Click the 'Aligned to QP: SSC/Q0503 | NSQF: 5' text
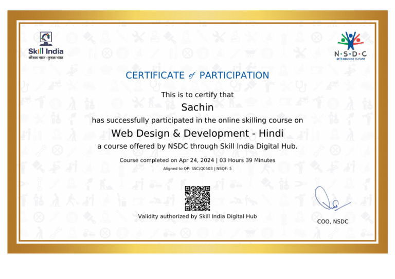Screen dimensions: 395x279 point(197,169)
